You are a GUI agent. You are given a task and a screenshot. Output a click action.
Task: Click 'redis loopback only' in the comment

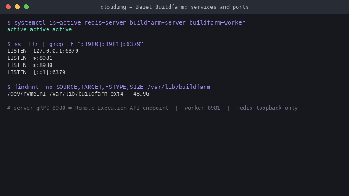click(267, 108)
